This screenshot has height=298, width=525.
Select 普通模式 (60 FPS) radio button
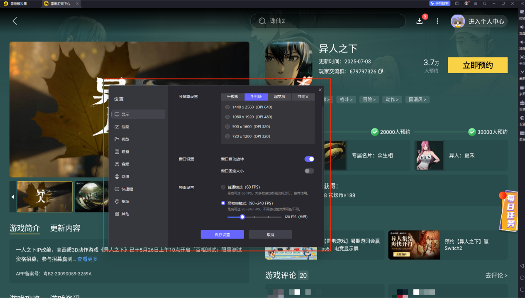click(x=223, y=187)
